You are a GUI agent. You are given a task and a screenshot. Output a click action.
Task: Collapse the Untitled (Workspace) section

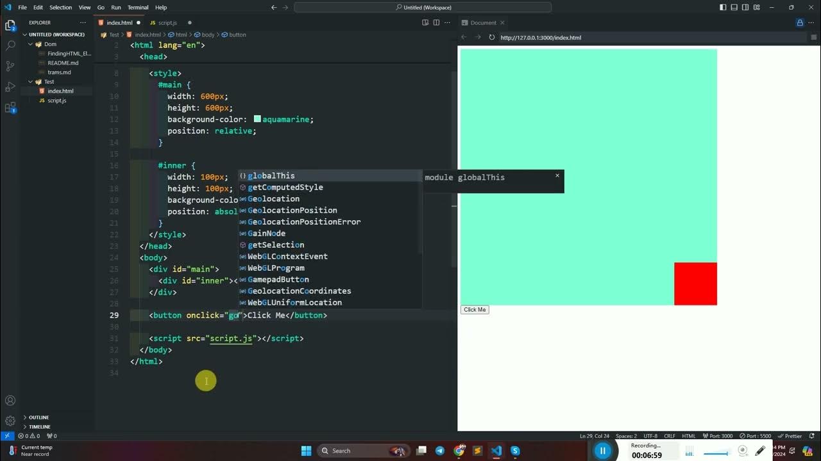tap(56, 35)
